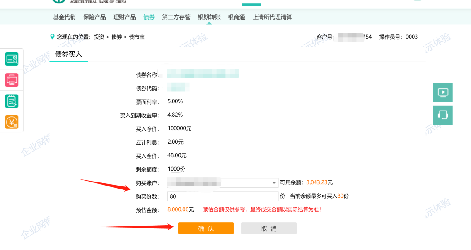Click the 票面利率 5.00% value
471x250 pixels.
pyautogui.click(x=175, y=101)
